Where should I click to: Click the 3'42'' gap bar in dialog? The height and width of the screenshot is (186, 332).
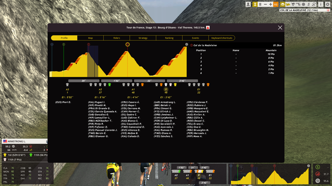point(182,81)
